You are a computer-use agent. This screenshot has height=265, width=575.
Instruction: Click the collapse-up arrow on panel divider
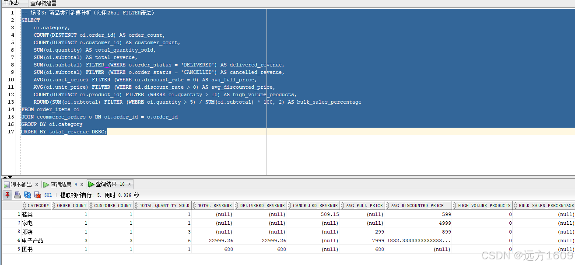tap(5, 177)
